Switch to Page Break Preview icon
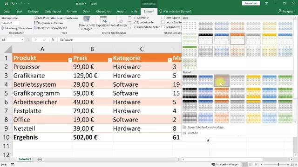Screen dimensions: 298x167 (257, 164)
